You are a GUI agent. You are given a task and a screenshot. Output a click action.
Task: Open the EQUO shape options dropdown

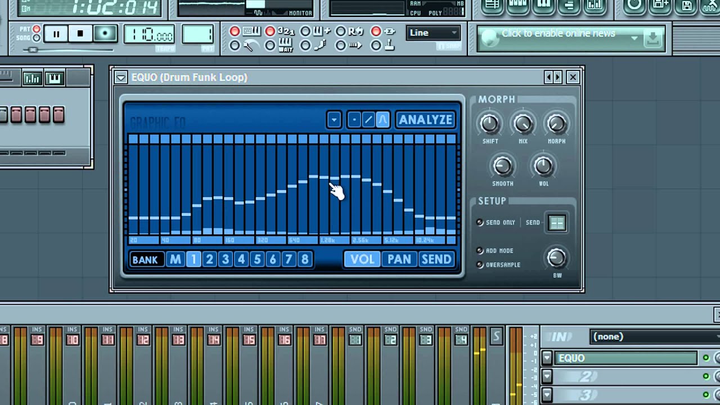(334, 120)
